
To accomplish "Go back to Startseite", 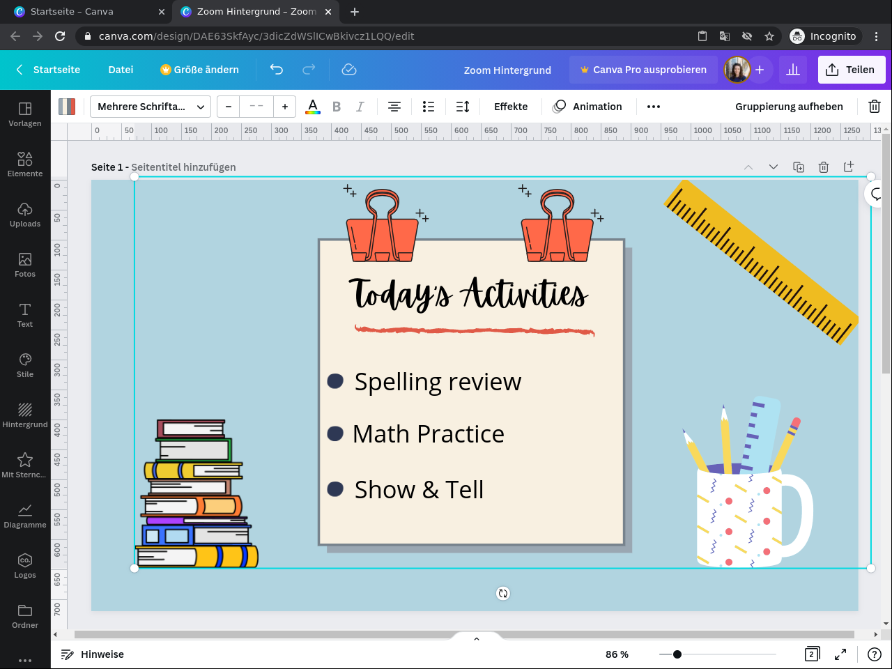I will point(48,70).
